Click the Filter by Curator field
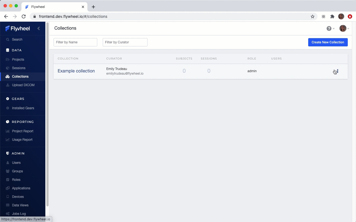The height and width of the screenshot is (222, 356). coord(125,42)
